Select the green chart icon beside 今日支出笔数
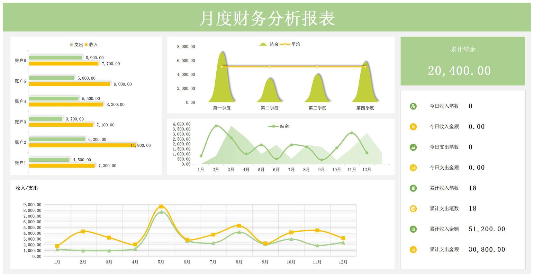Screen dimensions: 534x277 [x=413, y=147]
